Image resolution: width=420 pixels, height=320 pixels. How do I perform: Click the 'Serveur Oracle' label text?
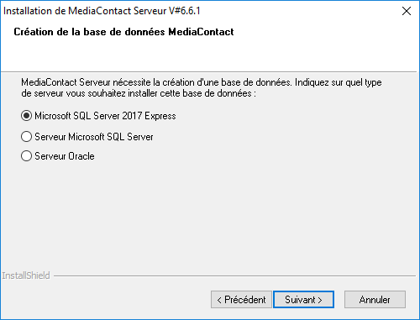(x=65, y=156)
